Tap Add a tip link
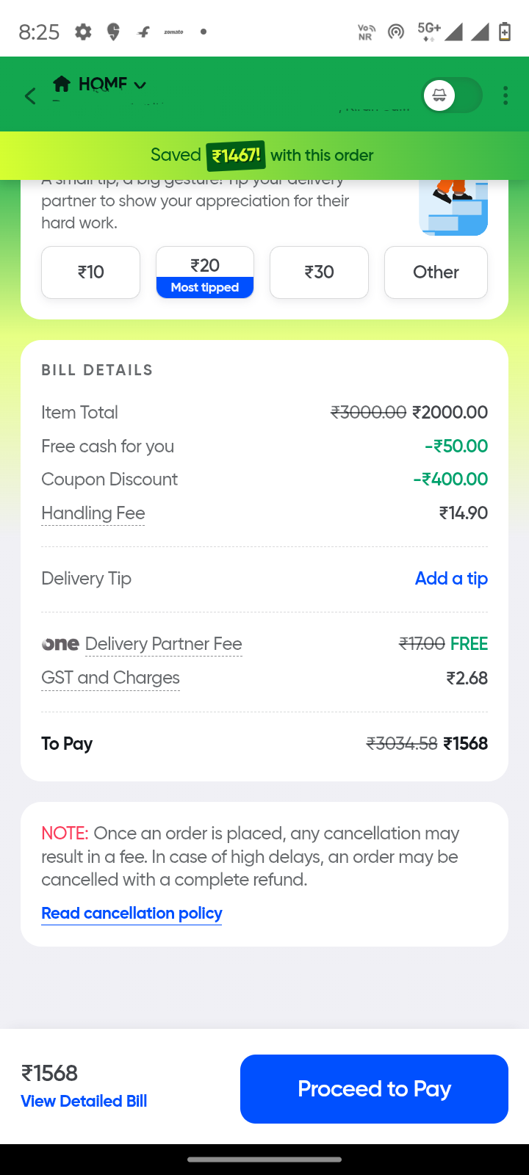This screenshot has width=529, height=1175. coord(451,579)
